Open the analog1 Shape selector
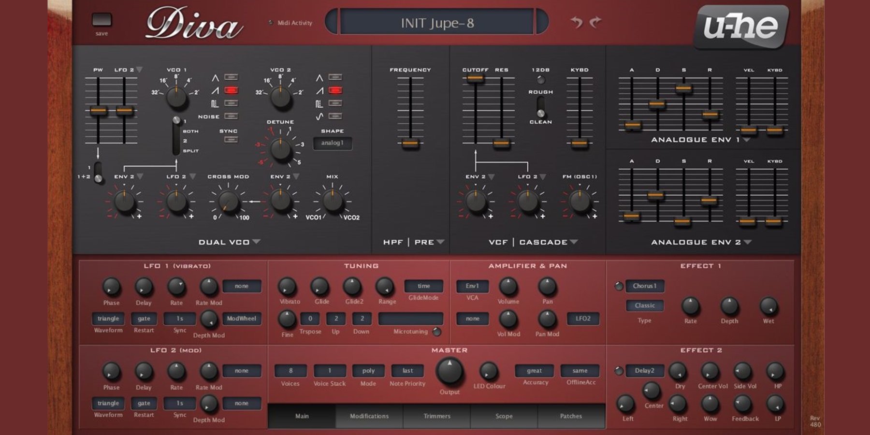The height and width of the screenshot is (435, 870). 333,143
